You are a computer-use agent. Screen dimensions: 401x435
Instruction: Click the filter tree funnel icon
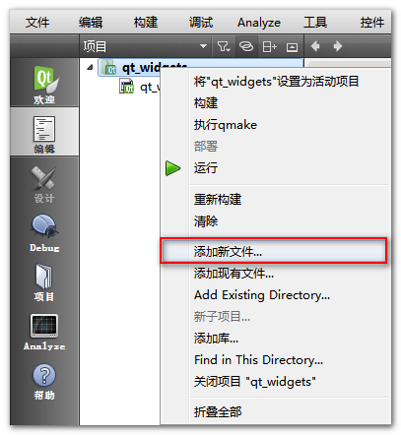coord(224,46)
